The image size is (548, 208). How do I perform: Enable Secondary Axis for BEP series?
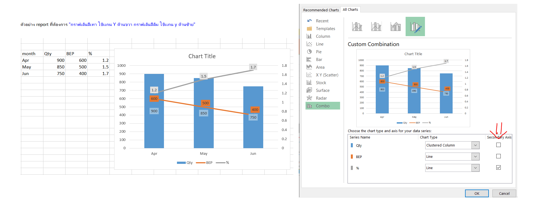499,156
